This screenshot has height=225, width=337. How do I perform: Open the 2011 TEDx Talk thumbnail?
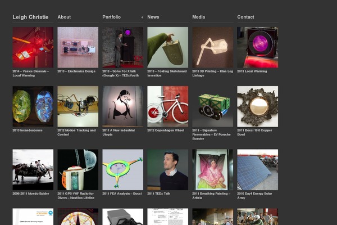[167, 170]
